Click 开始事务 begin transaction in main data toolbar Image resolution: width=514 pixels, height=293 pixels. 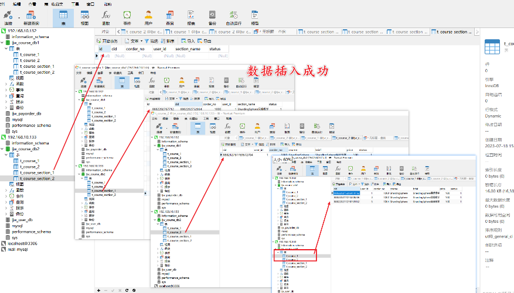coord(107,41)
